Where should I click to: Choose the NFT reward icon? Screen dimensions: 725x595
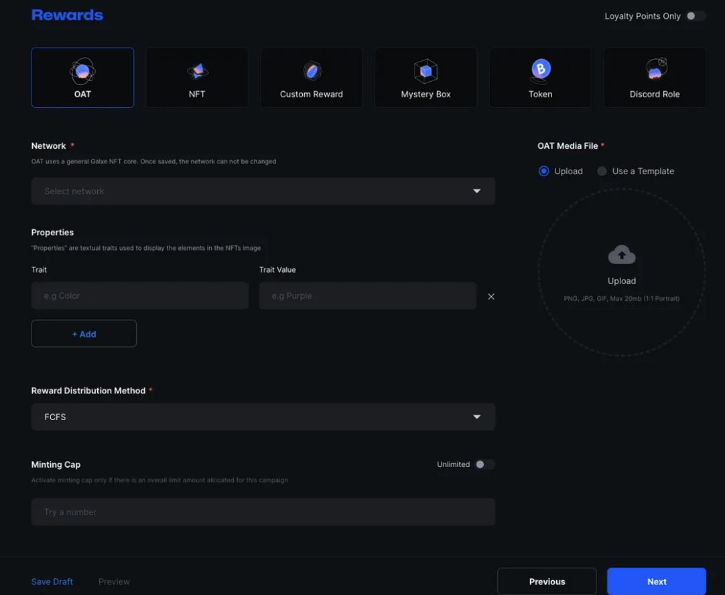point(197,70)
